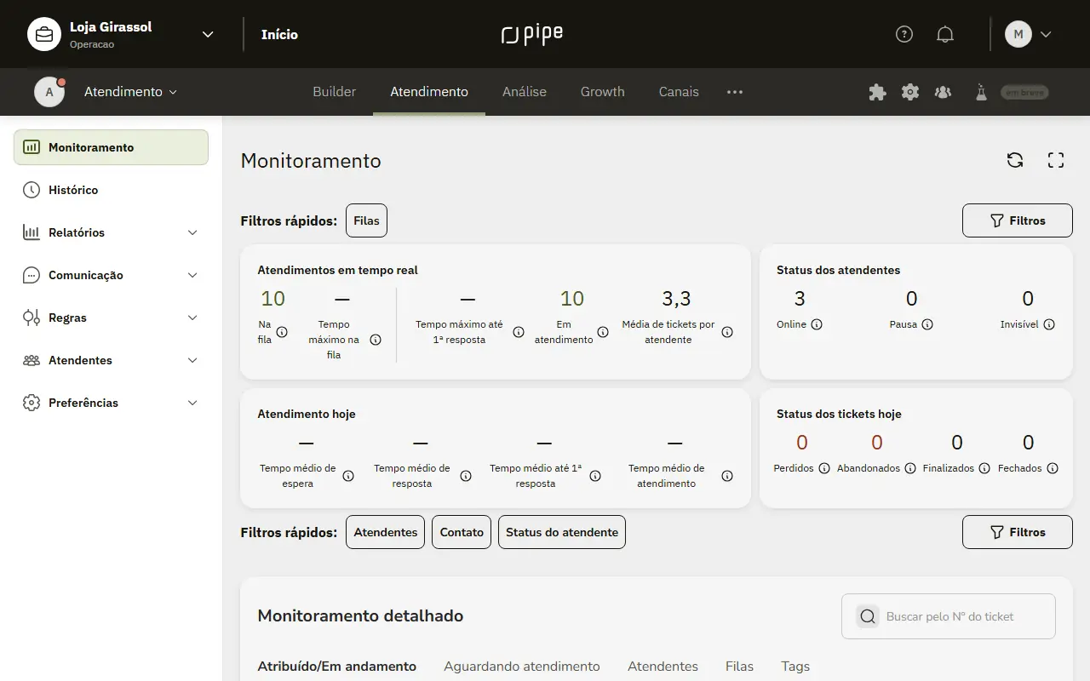Image resolution: width=1090 pixels, height=681 pixels.
Task: Open the notifications bell
Action: (945, 34)
